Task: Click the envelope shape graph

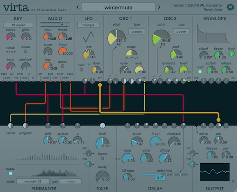Action: tap(214, 33)
